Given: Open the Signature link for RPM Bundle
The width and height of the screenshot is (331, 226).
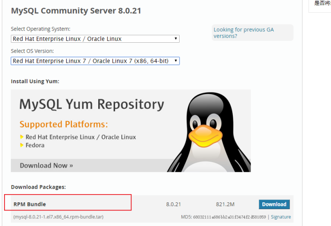Looking at the screenshot, I should pyautogui.click(x=281, y=217).
